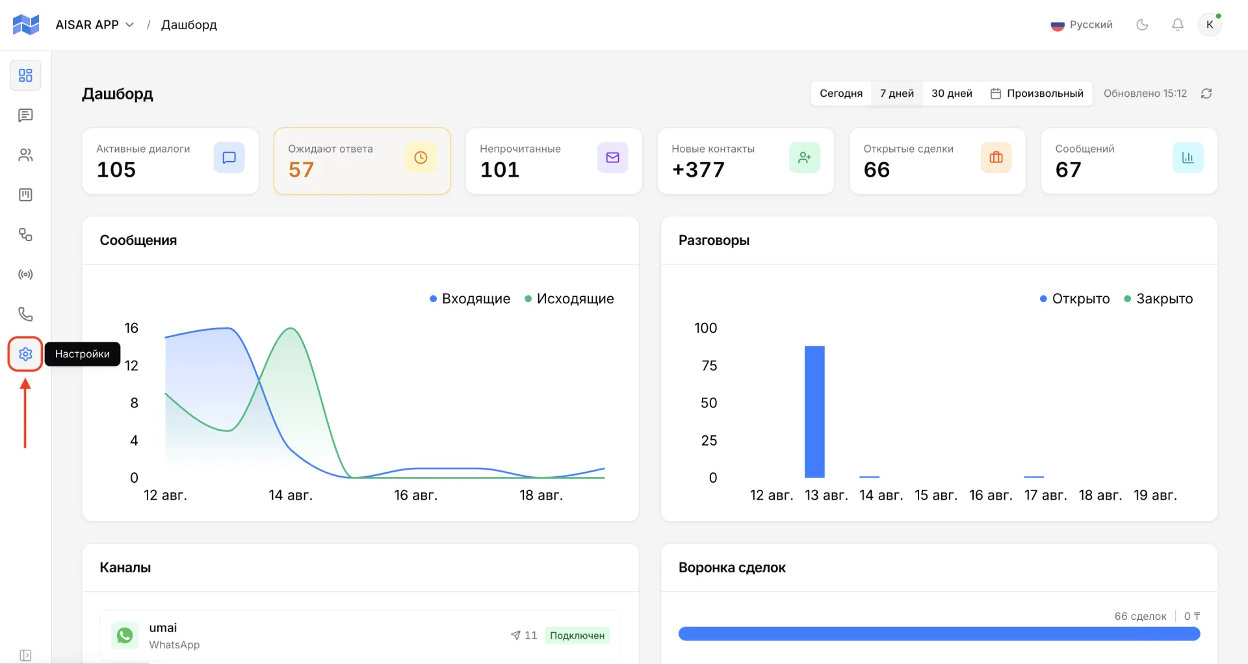Open the integrations icon in sidebar
The image size is (1248, 664).
(25, 235)
